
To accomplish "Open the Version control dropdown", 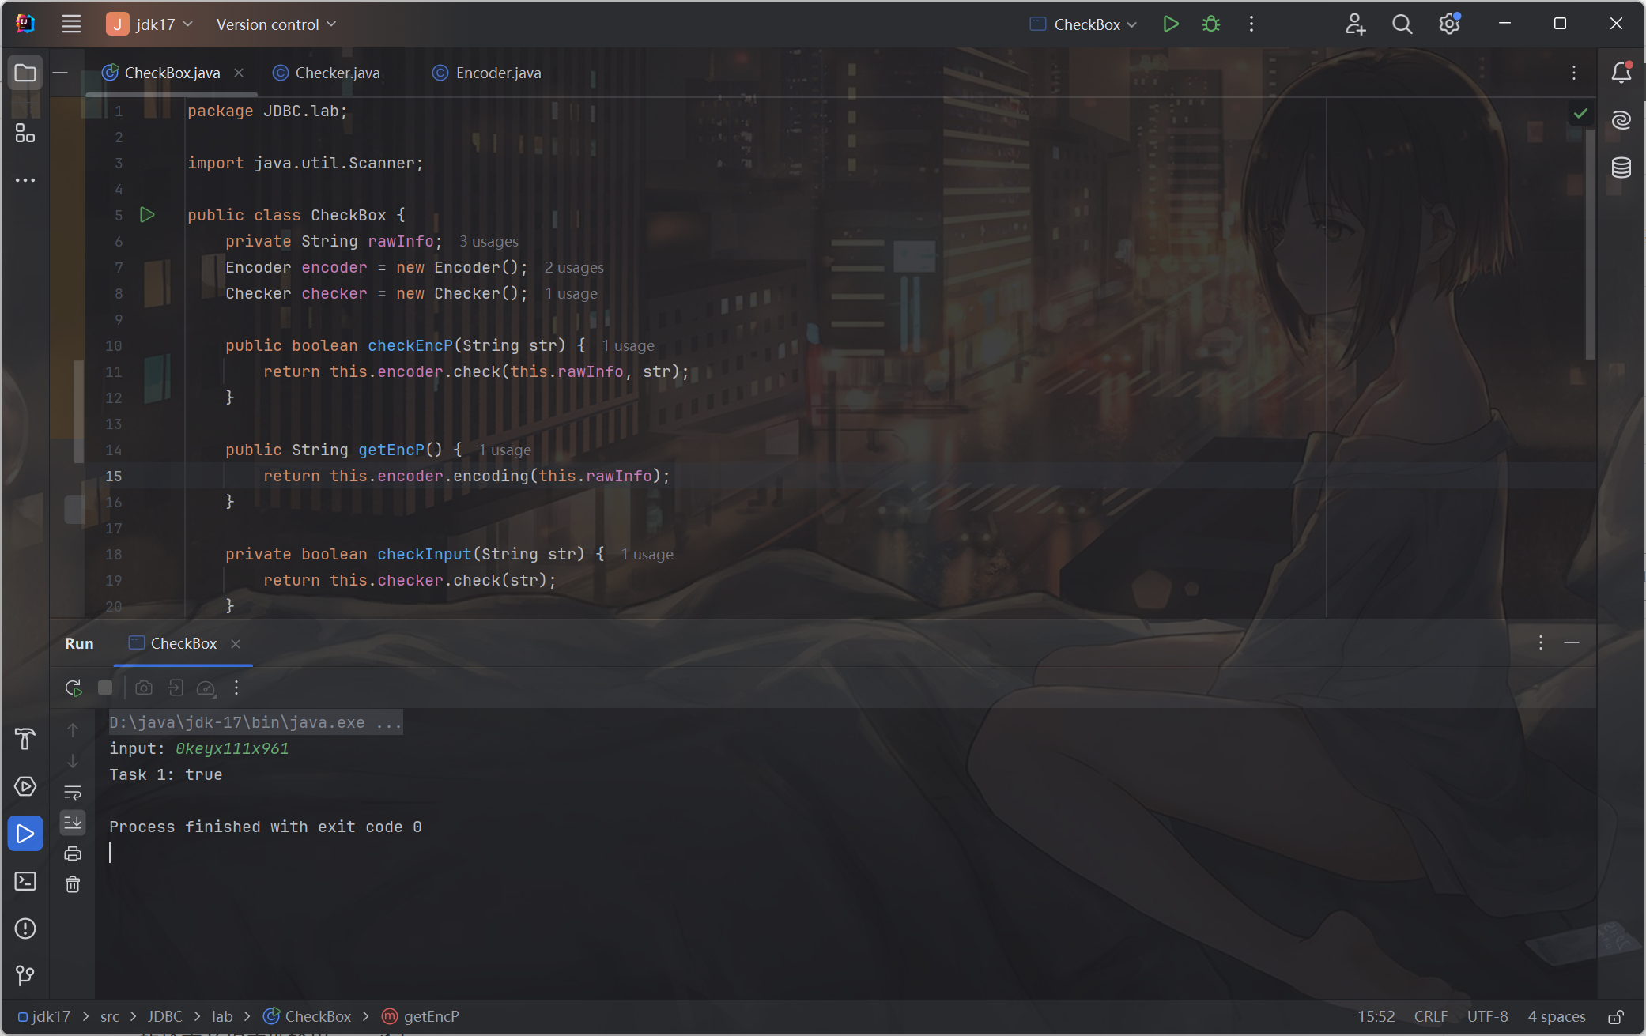I will coord(276,24).
